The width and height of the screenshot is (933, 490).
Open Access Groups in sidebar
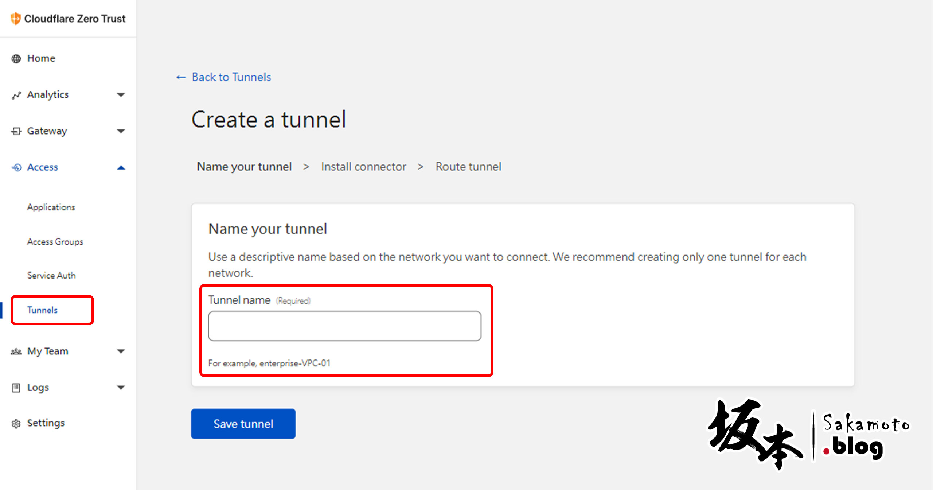55,242
